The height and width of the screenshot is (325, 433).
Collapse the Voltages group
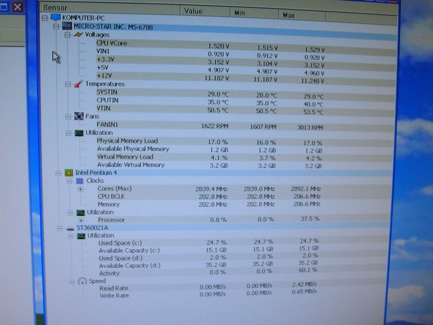[x=67, y=35]
